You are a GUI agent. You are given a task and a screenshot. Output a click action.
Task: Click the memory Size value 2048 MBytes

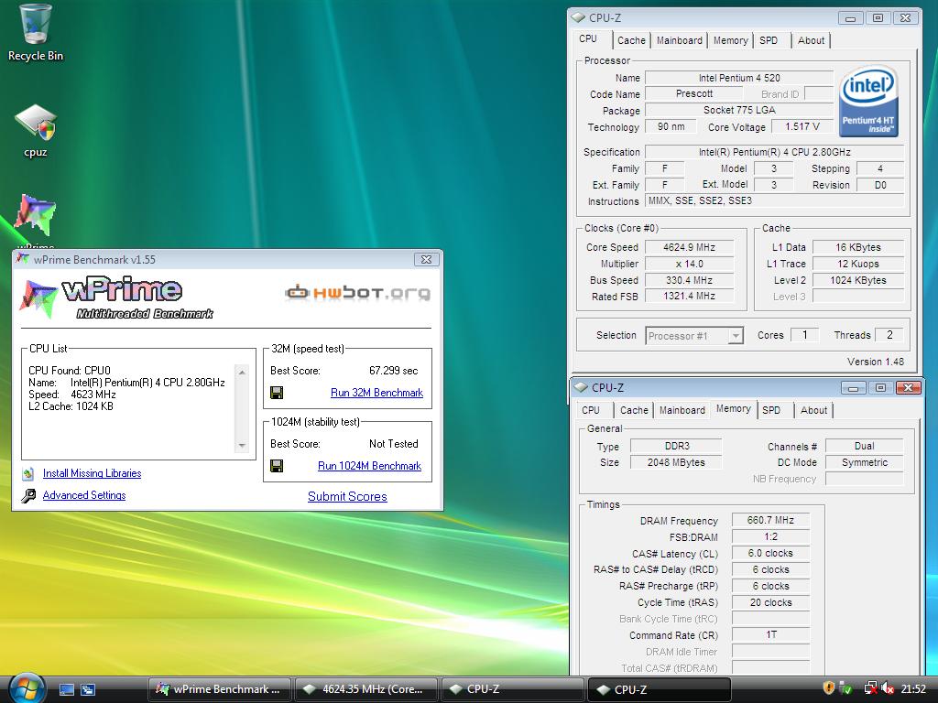(x=677, y=462)
